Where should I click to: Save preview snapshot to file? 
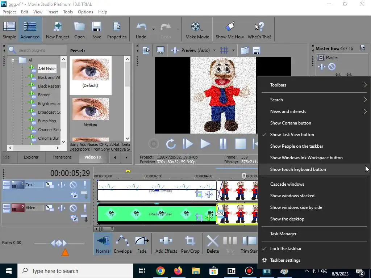[x=257, y=50]
